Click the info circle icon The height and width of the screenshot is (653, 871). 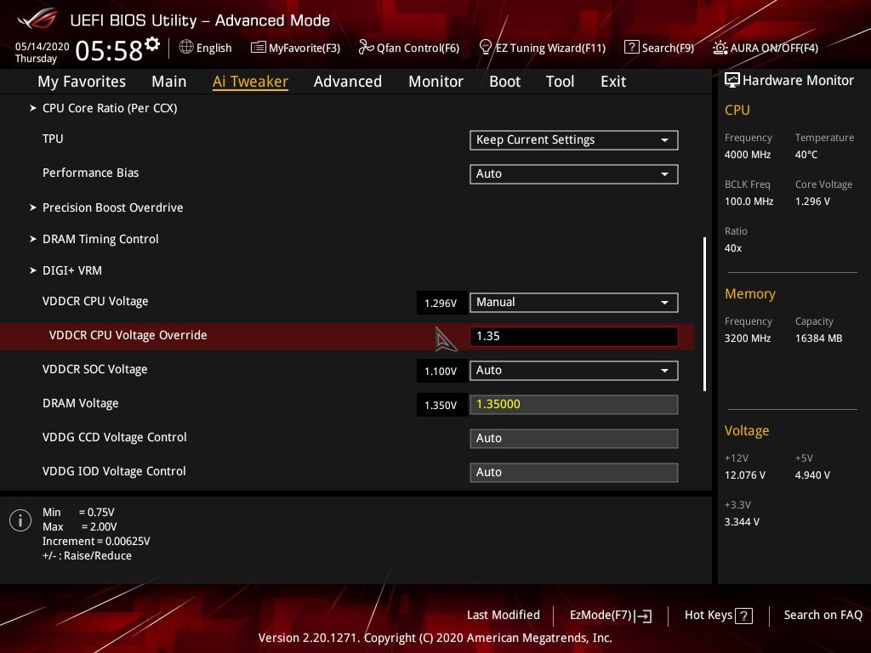[x=20, y=520]
